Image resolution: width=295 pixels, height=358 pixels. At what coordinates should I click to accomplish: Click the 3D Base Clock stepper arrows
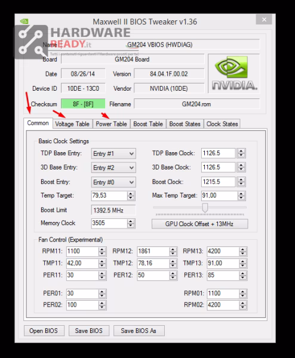click(241, 167)
